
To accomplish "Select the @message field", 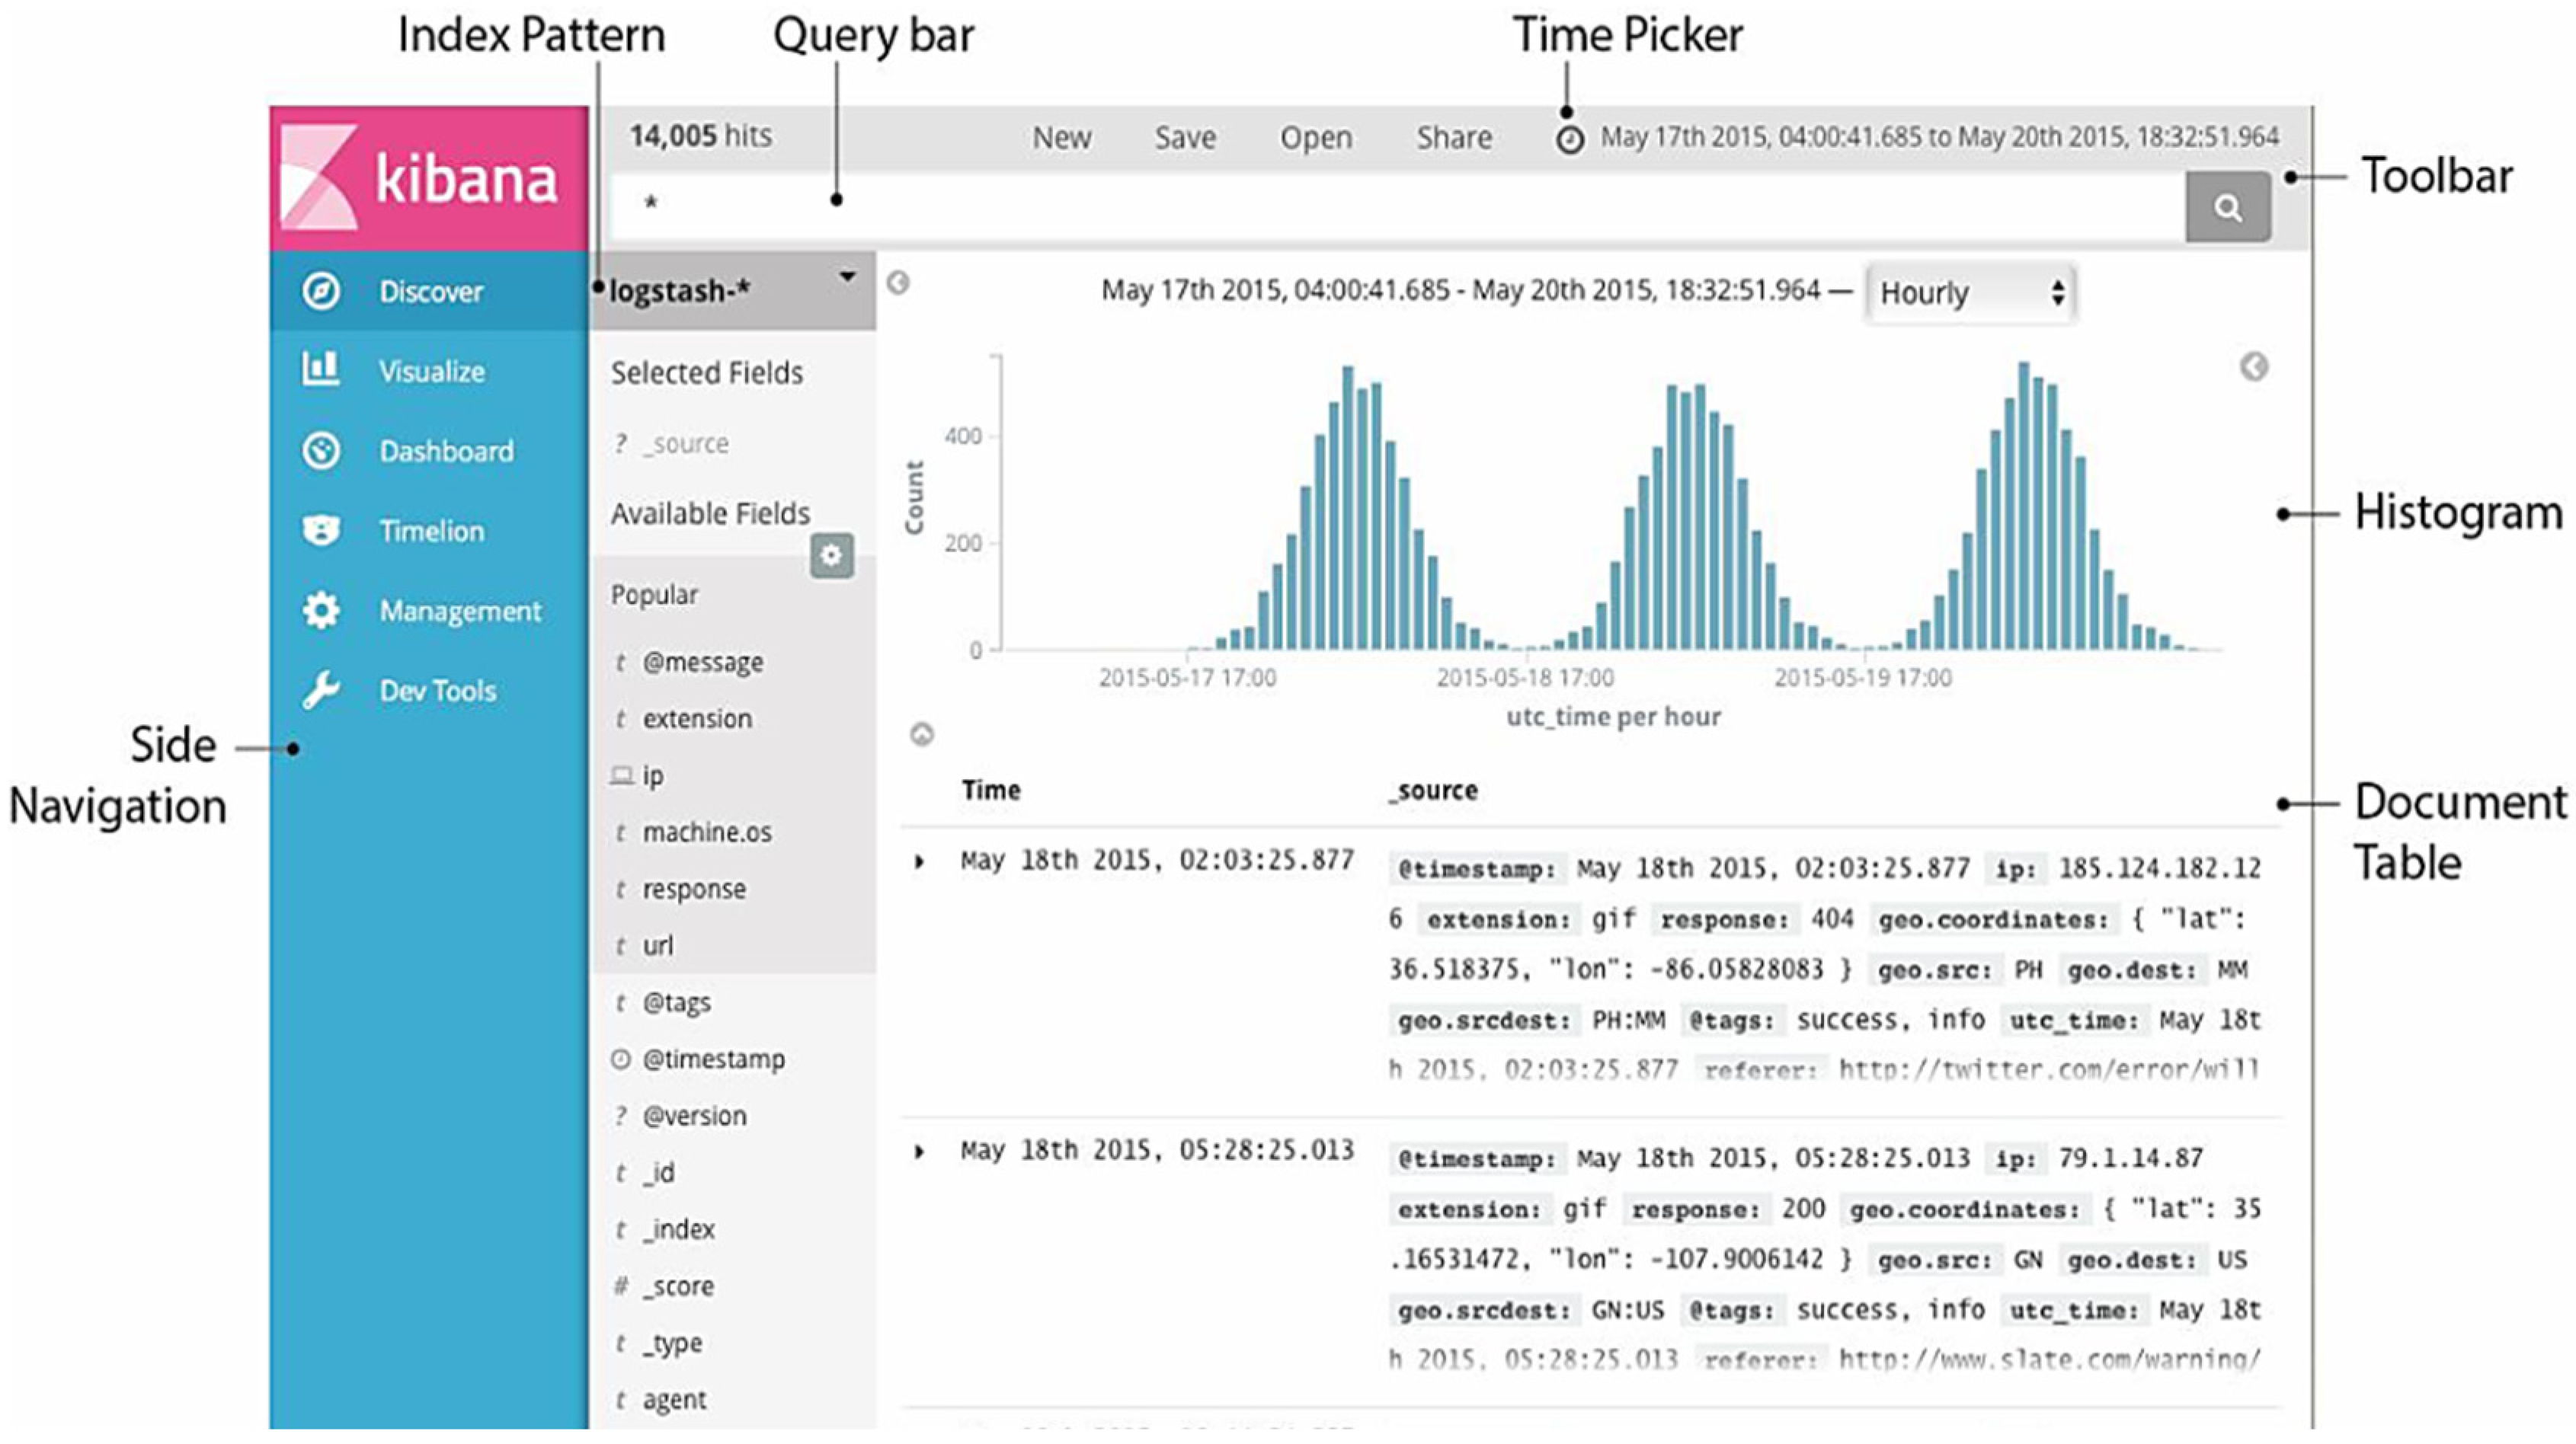I will point(702,662).
